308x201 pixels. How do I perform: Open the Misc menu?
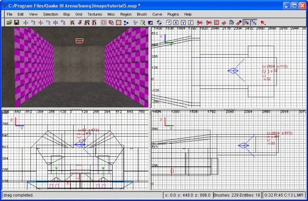[x=111, y=14]
